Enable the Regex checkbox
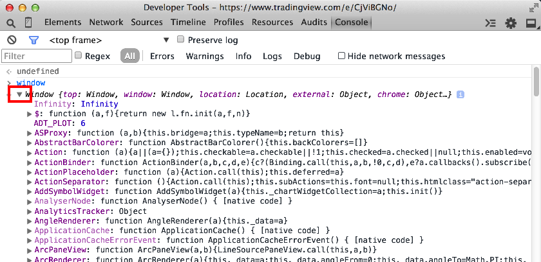Image resolution: width=541 pixels, height=262 pixels. pos(79,55)
